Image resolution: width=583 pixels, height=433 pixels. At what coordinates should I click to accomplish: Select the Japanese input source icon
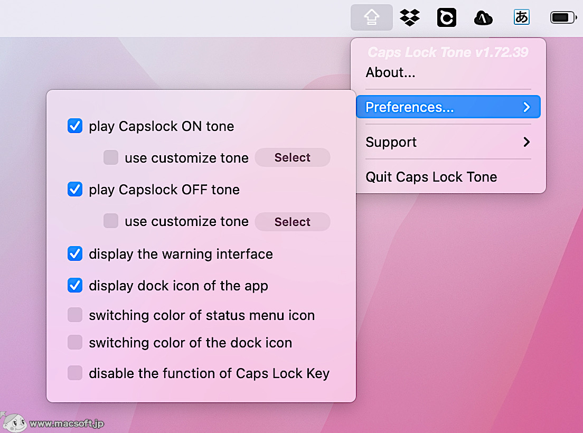pos(521,17)
